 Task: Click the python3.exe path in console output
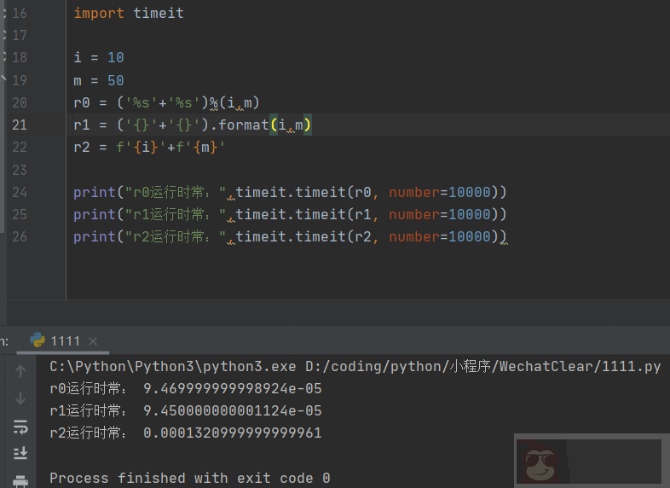click(x=173, y=367)
